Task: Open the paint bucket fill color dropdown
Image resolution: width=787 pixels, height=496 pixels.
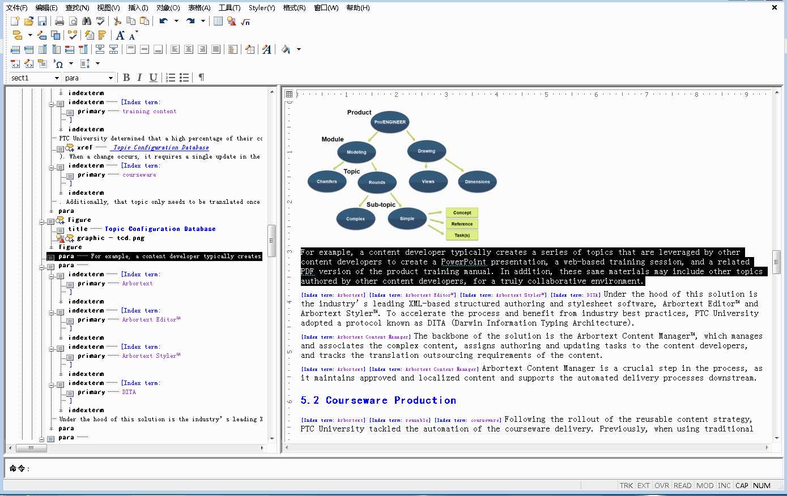Action: (x=299, y=49)
